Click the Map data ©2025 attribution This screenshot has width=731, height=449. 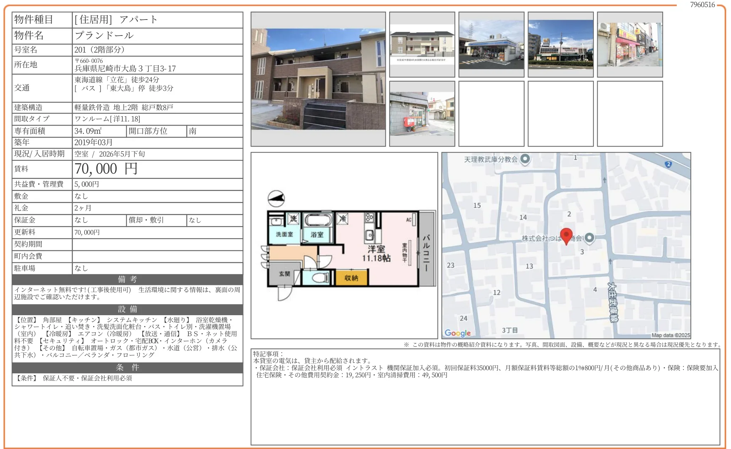(x=670, y=335)
